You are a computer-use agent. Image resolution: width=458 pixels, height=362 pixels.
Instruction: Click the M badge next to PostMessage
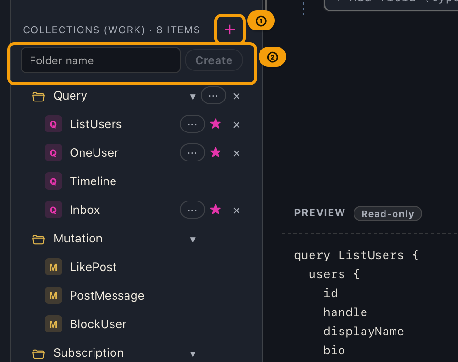point(53,296)
